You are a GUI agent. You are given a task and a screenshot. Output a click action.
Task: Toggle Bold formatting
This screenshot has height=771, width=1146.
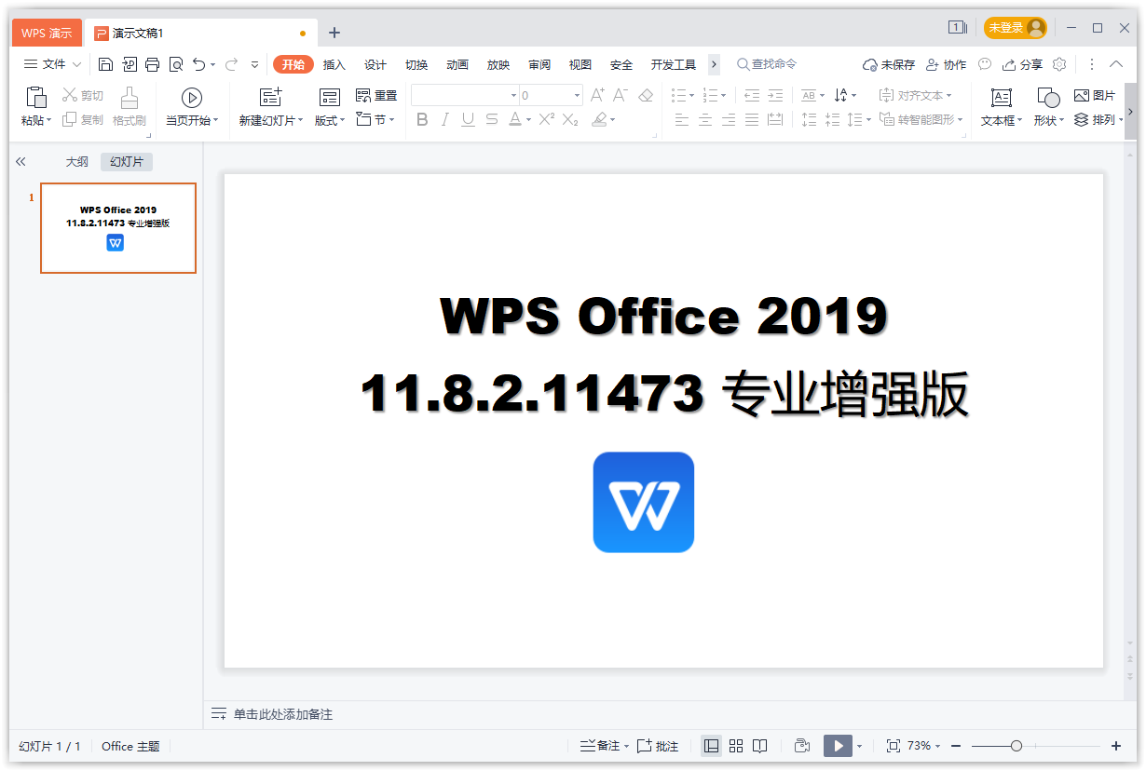pyautogui.click(x=422, y=119)
